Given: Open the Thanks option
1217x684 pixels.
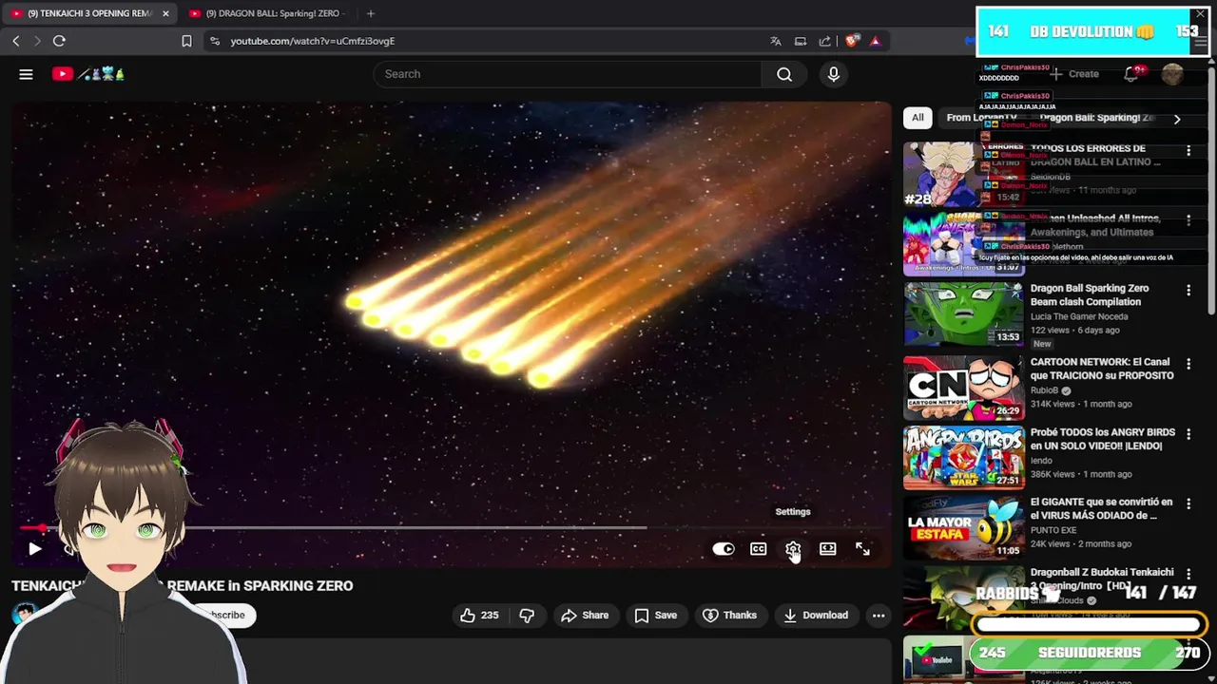Looking at the screenshot, I should (729, 616).
